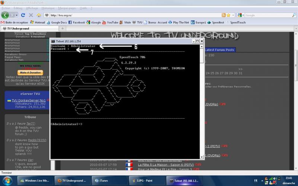Switch to iTunes taskbar button
The width and height of the screenshot is (298, 186).
(109, 180)
